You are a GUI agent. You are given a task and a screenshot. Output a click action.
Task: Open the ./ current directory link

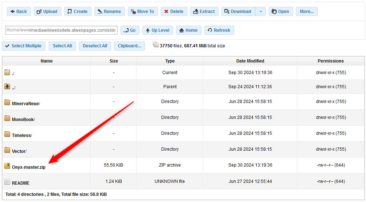point(13,73)
